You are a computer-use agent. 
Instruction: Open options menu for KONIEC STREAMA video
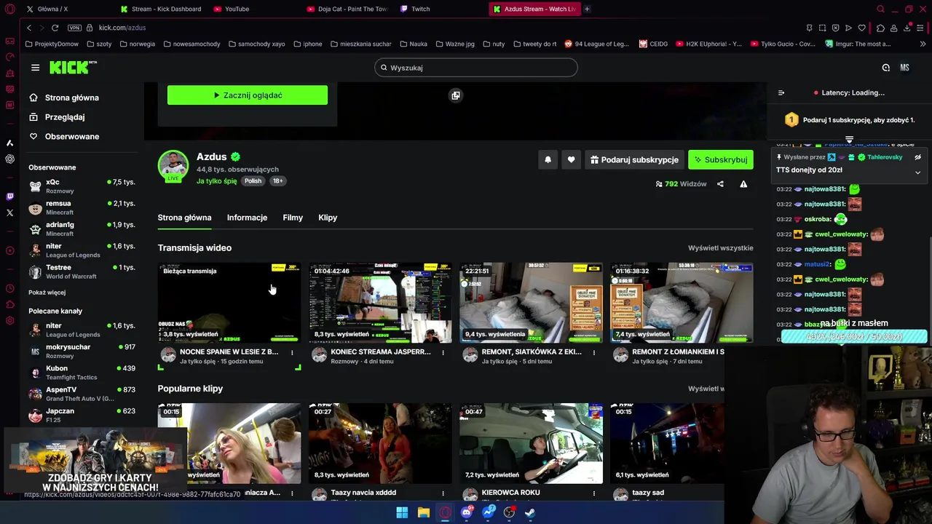coord(443,352)
